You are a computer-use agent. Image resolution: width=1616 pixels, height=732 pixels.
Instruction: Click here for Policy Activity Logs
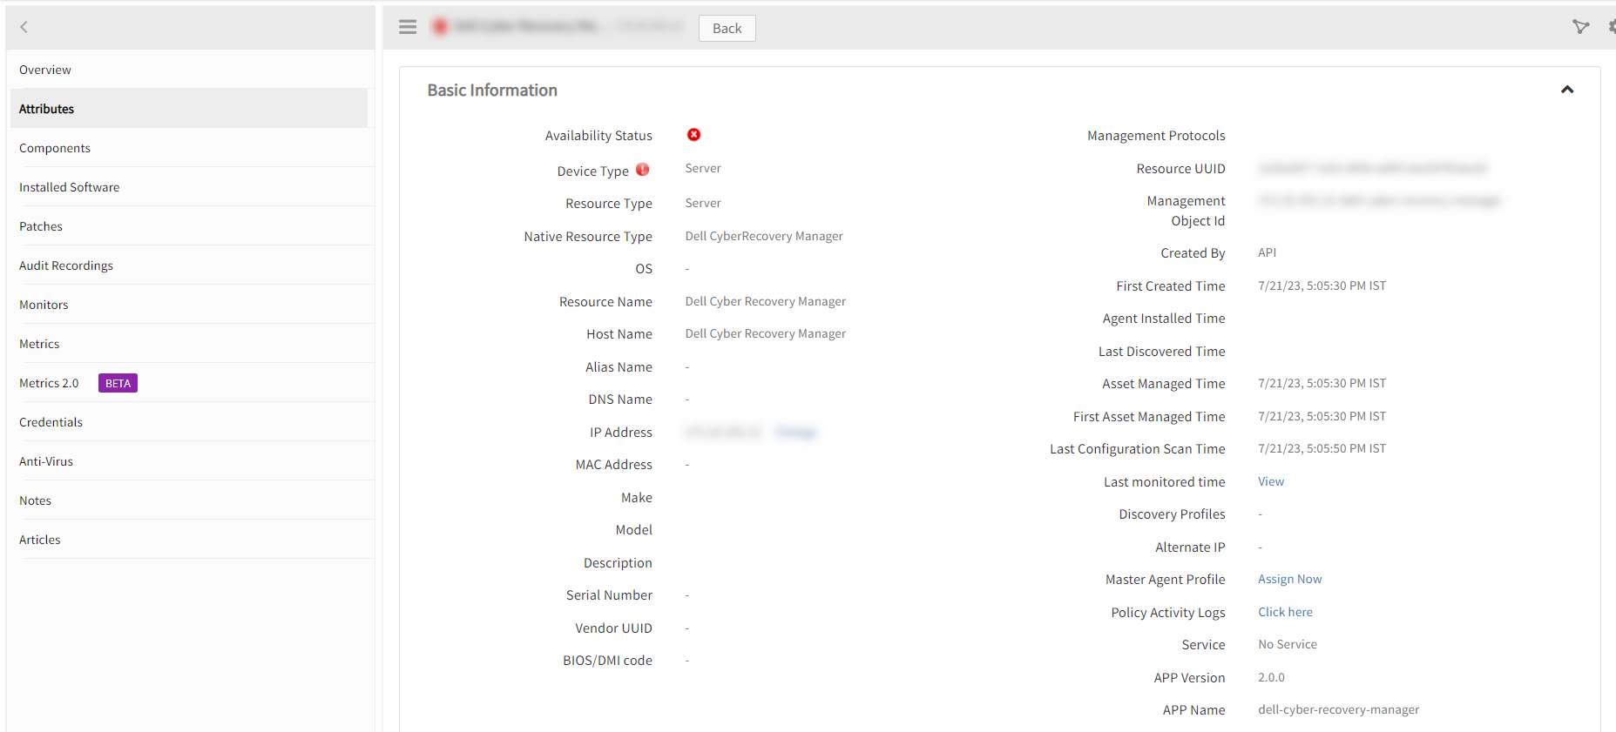coord(1285,612)
